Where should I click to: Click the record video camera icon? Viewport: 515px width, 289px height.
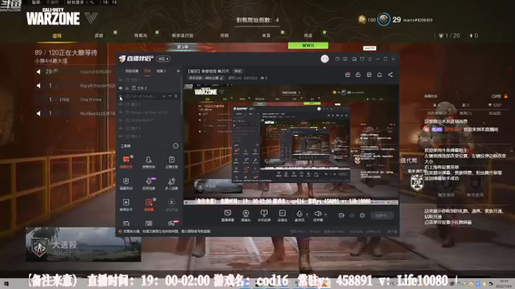(341, 215)
